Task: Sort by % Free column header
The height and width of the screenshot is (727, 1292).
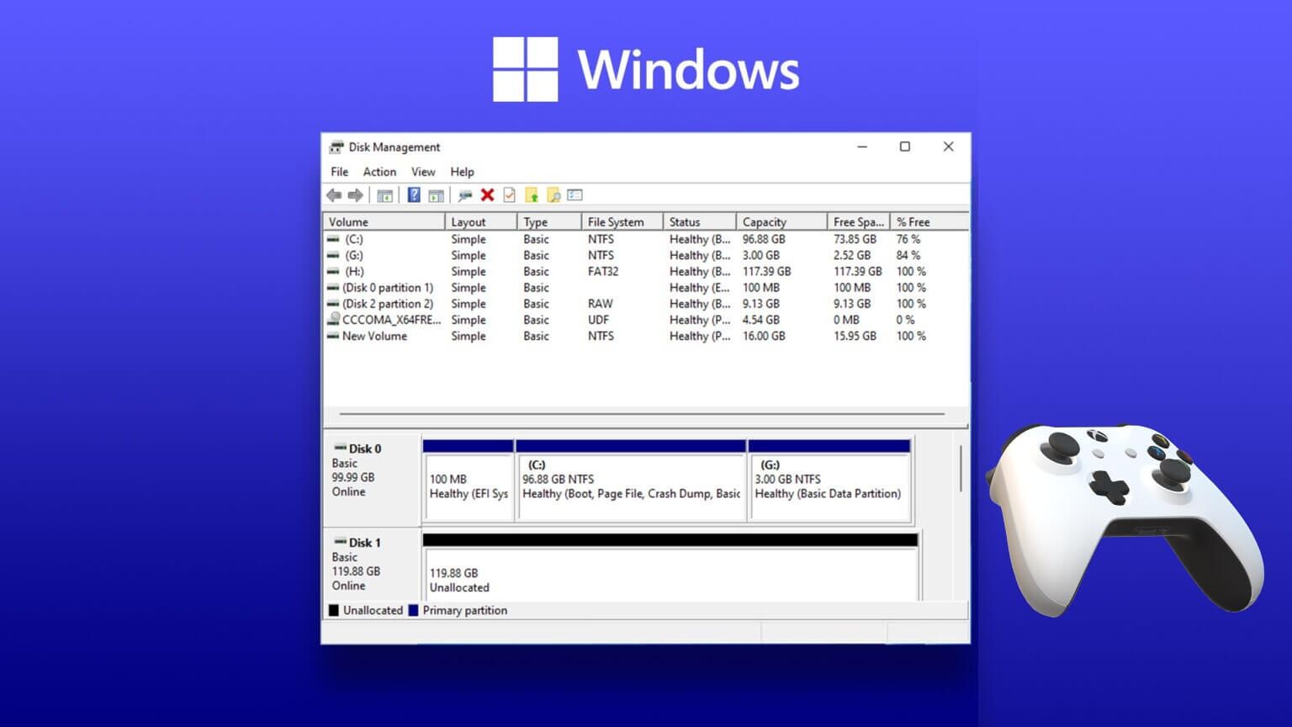Action: click(929, 222)
